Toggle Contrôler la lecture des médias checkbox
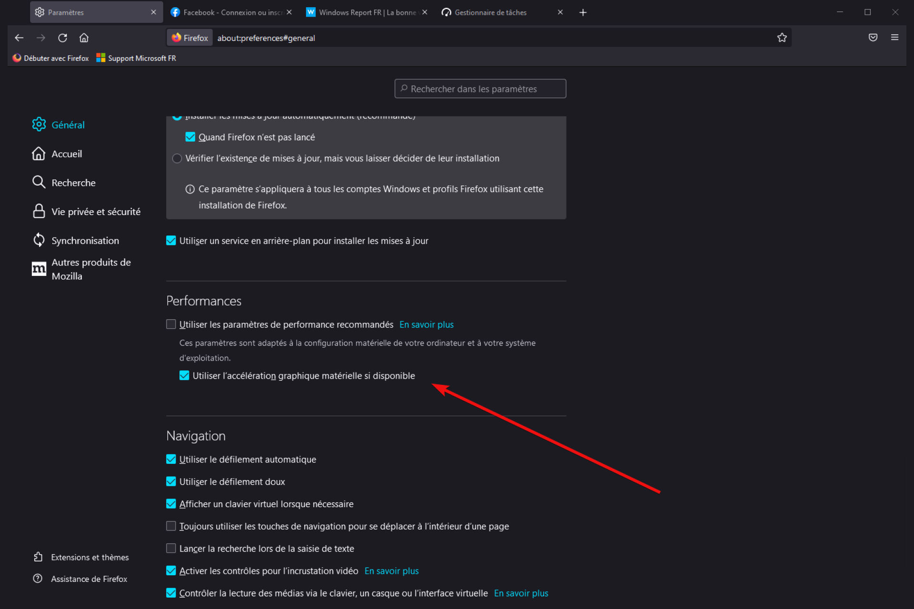The image size is (914, 609). (171, 593)
